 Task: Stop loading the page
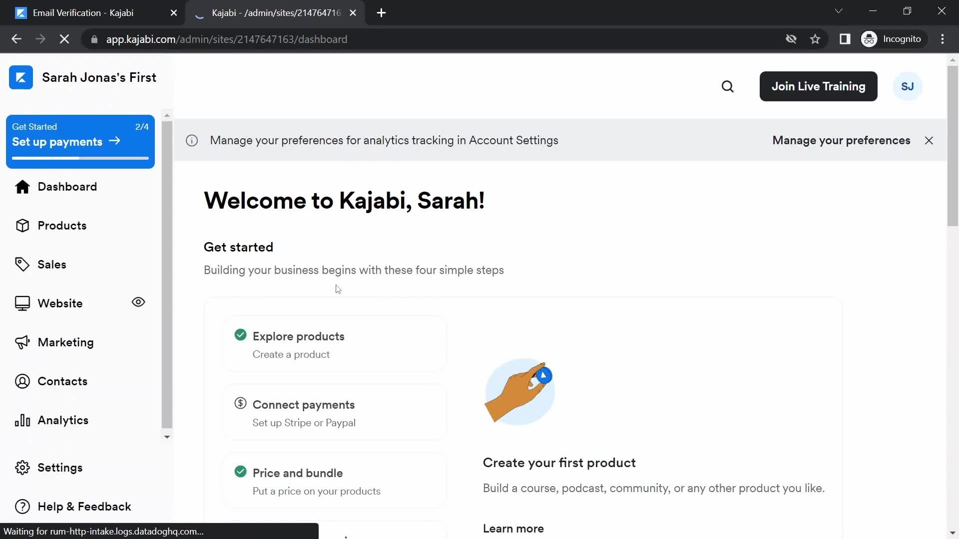click(x=64, y=39)
